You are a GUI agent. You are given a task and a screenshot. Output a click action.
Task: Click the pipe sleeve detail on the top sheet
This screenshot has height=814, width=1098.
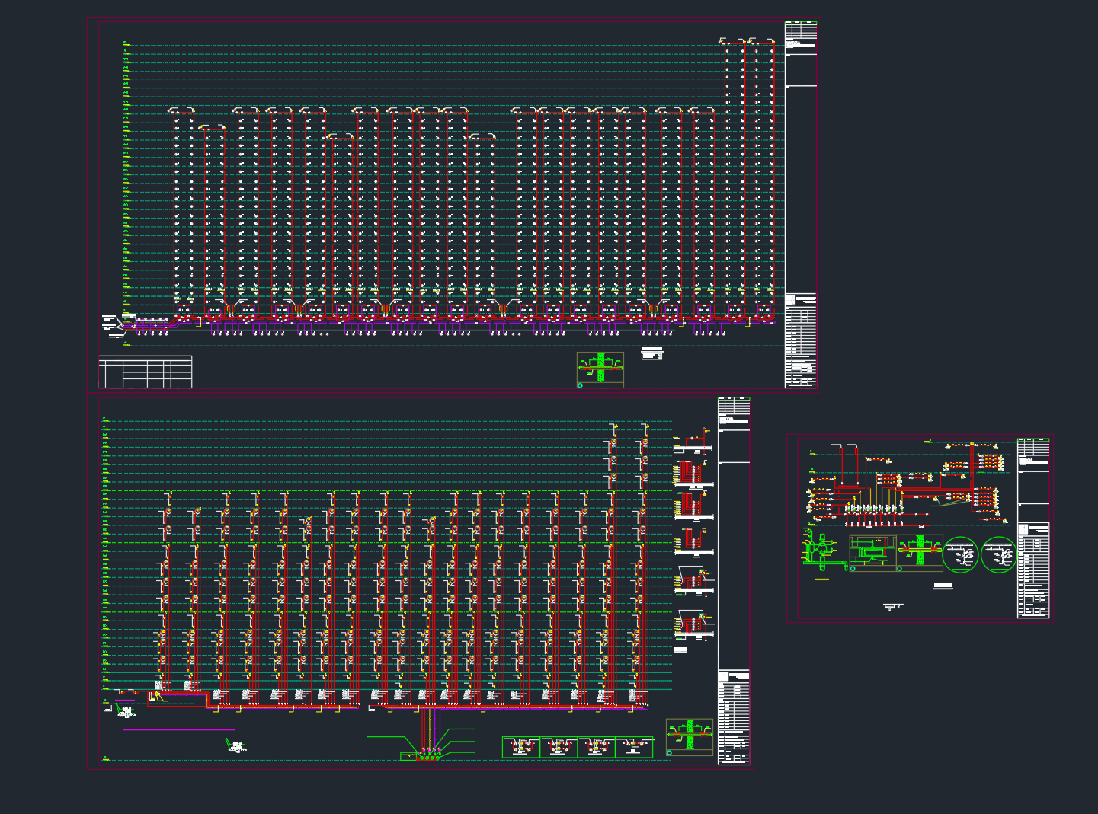click(x=600, y=369)
